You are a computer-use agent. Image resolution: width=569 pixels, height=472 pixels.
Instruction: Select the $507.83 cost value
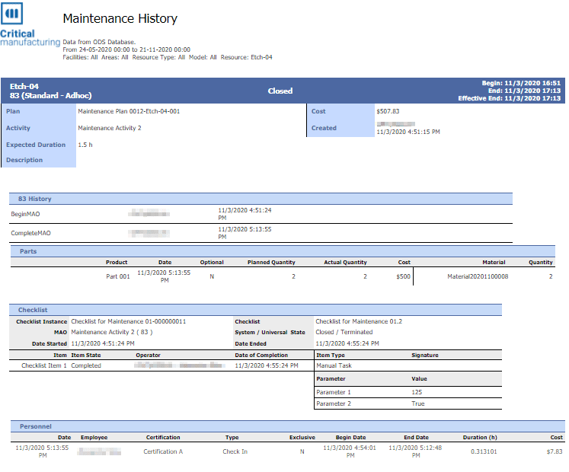pyautogui.click(x=388, y=111)
